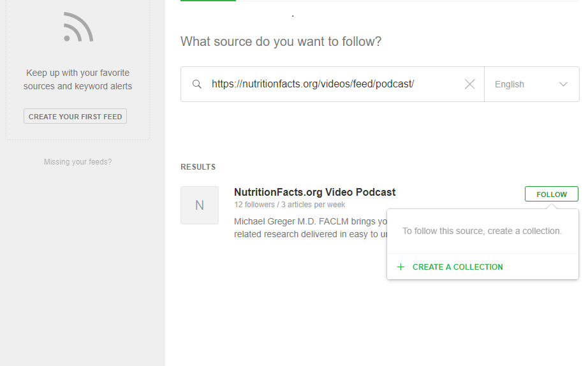Click 'To follow this source' popup message
Screen dimensions: 588x366
tap(481, 231)
